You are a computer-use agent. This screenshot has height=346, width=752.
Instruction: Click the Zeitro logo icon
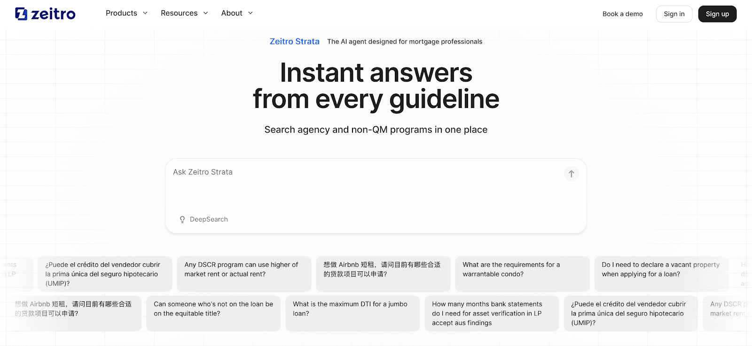click(21, 14)
